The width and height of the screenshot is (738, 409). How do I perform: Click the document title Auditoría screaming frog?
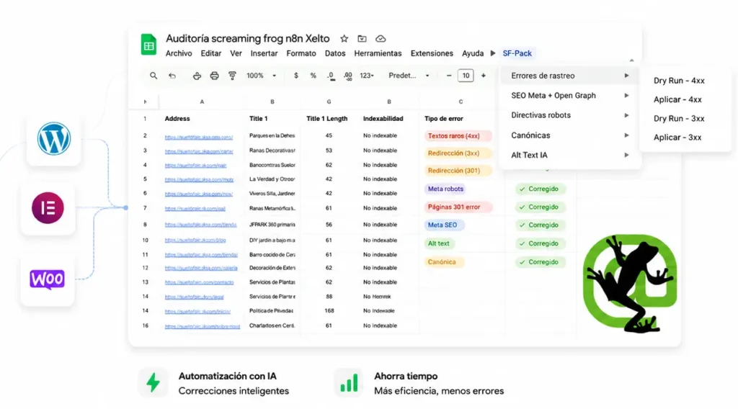click(248, 39)
